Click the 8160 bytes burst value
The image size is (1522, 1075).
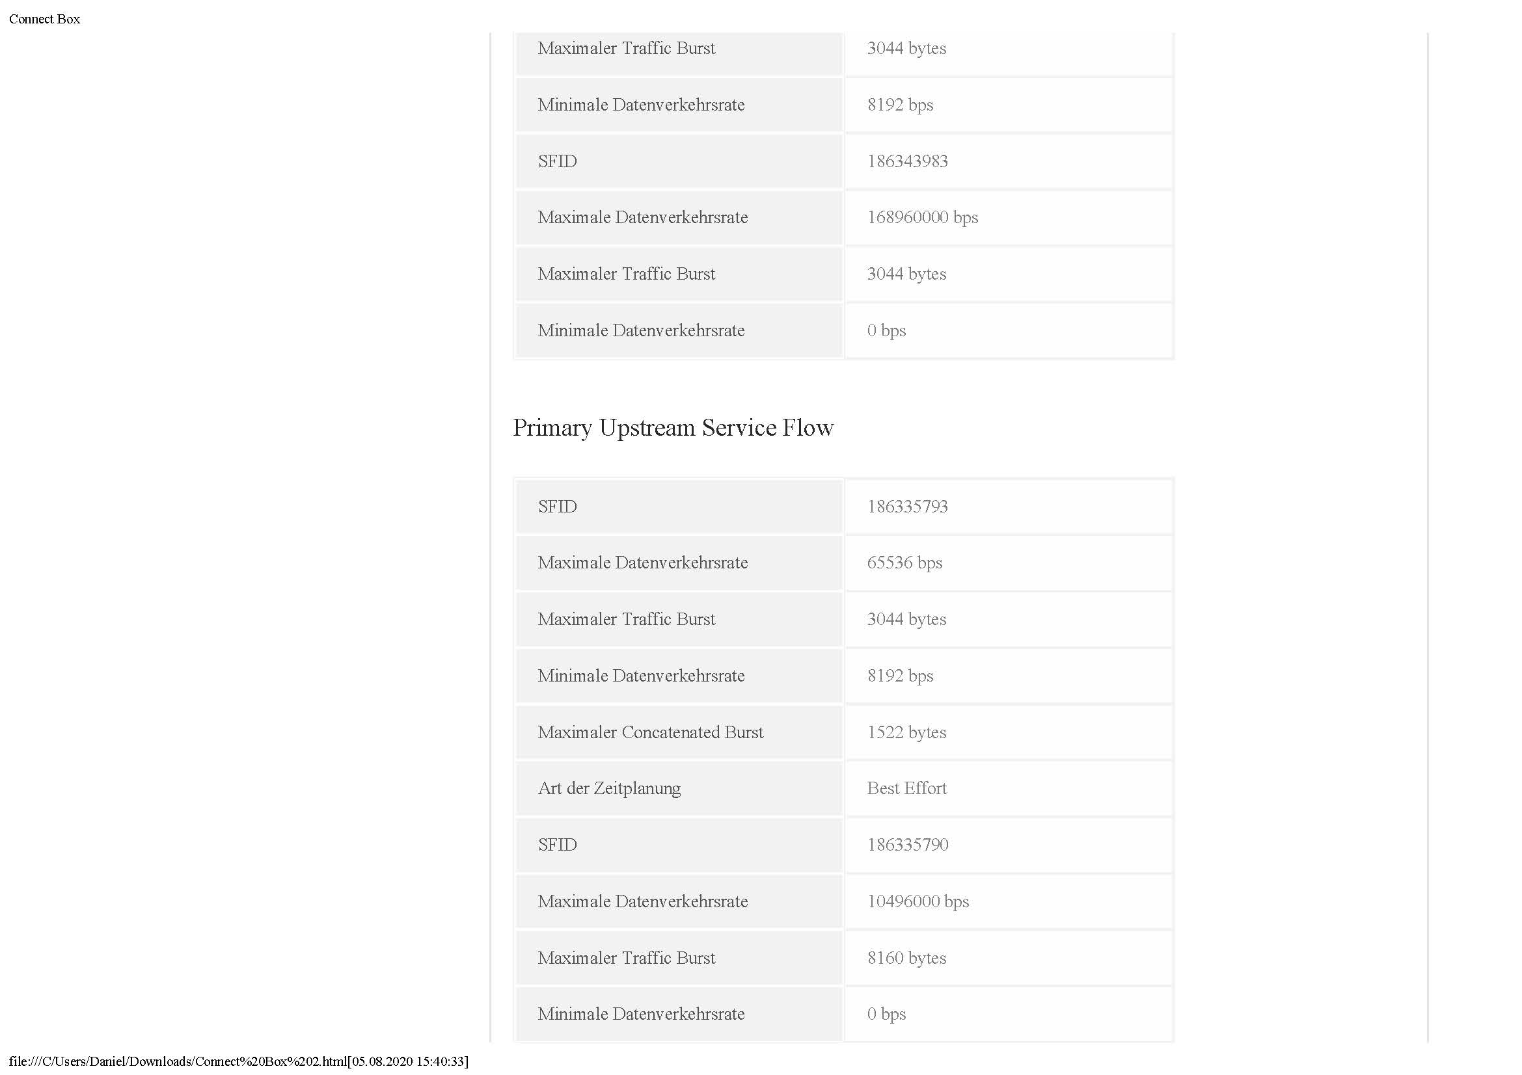pos(906,959)
